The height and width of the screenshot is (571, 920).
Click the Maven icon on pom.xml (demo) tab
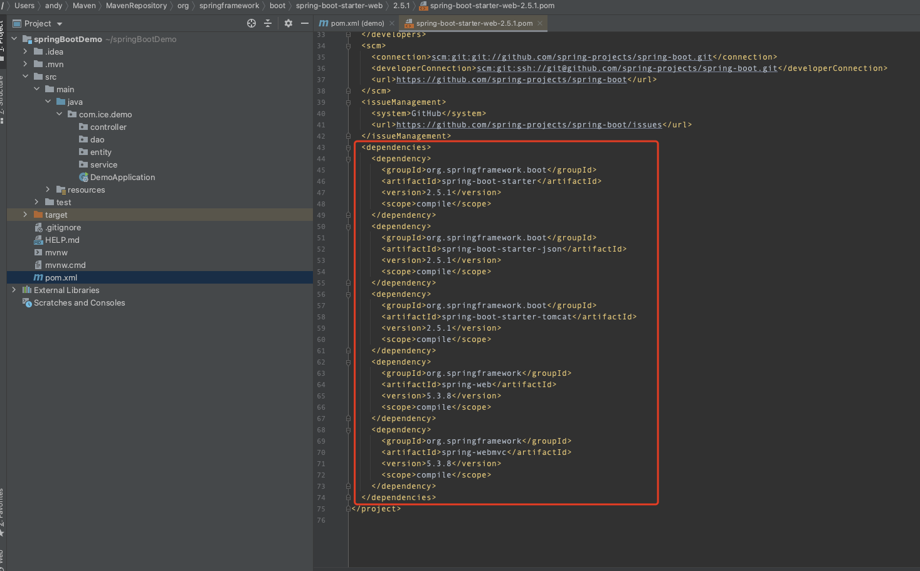(x=324, y=23)
